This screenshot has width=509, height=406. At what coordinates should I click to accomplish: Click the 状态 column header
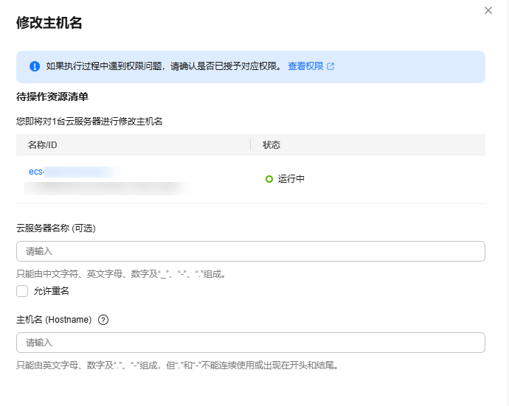[x=271, y=145]
